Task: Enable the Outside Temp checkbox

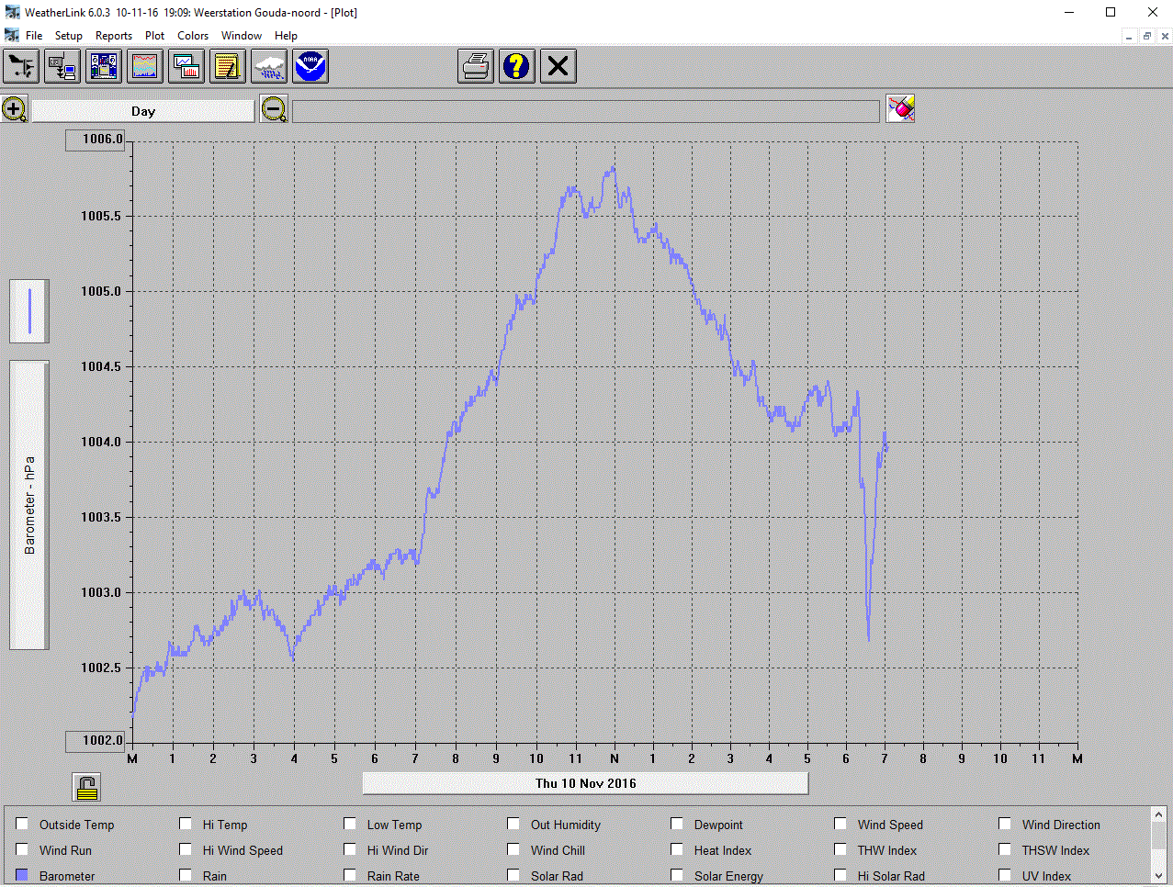Action: click(x=22, y=824)
